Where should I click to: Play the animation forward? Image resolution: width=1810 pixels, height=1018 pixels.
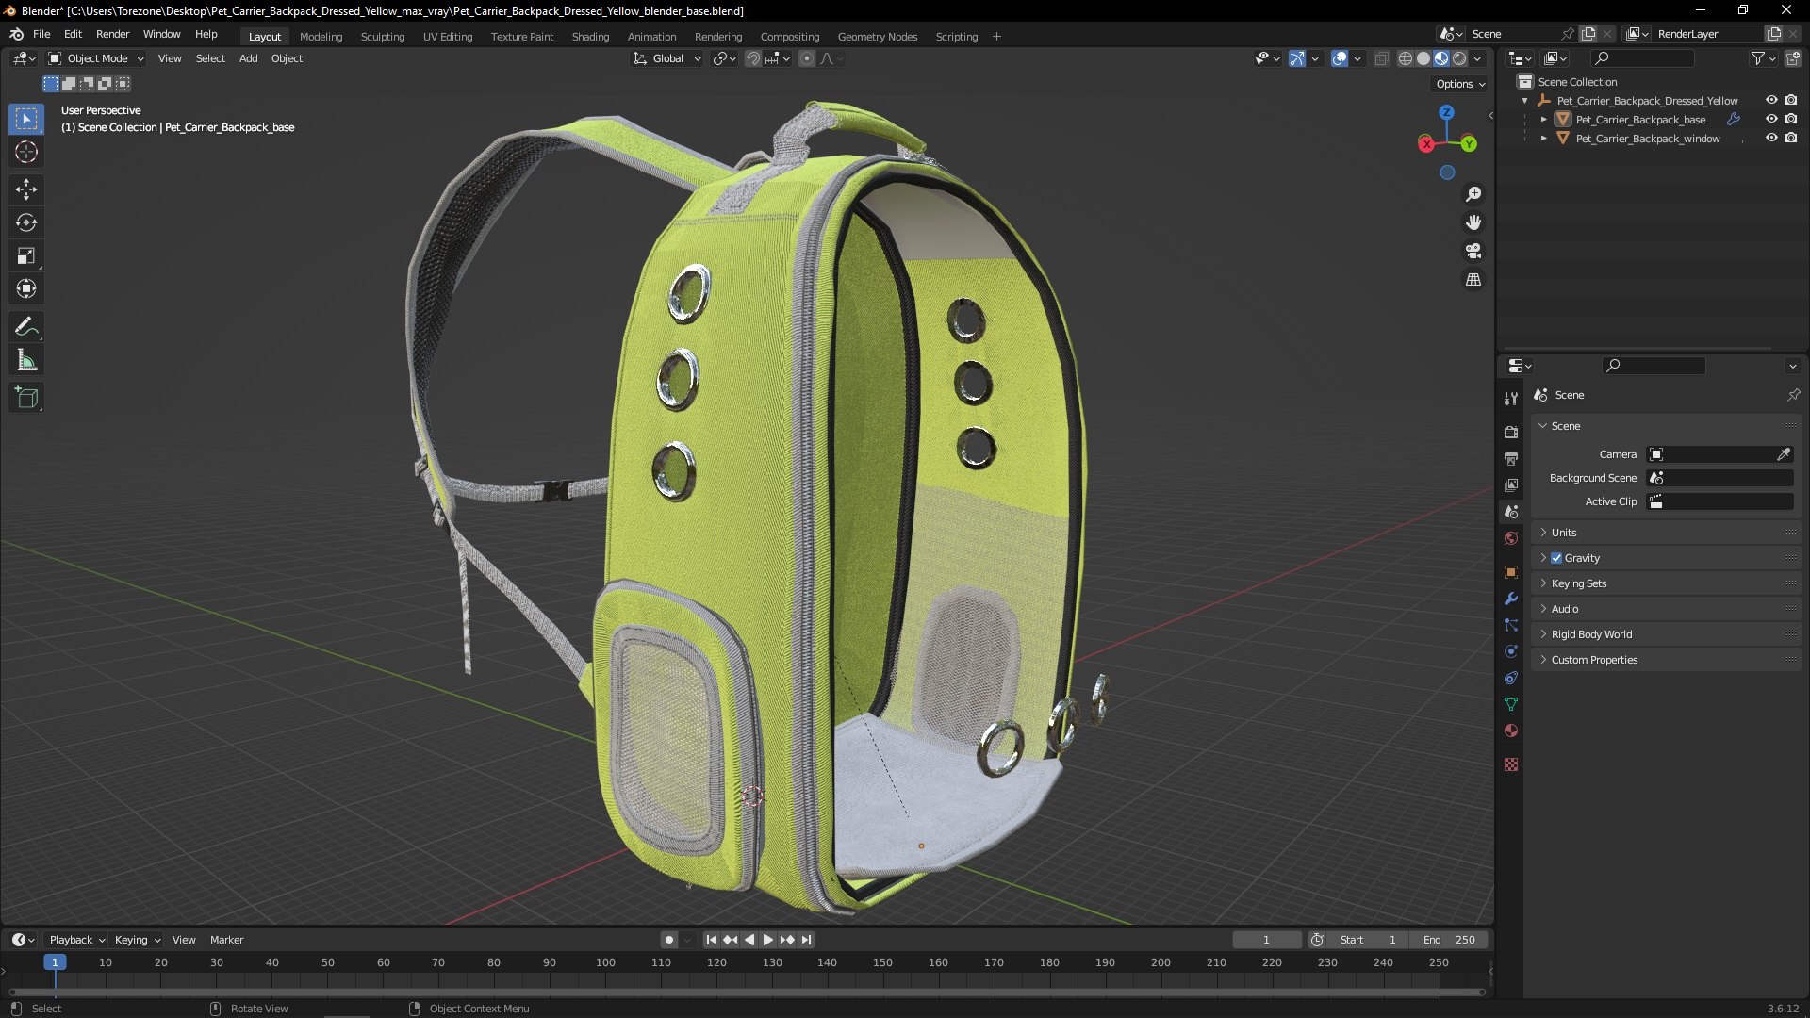click(x=767, y=940)
